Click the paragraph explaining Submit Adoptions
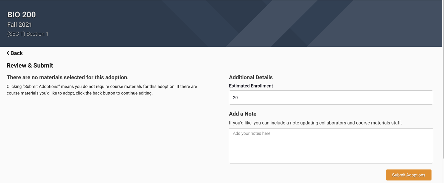Viewport: 444px width, 183px height. [x=102, y=90]
